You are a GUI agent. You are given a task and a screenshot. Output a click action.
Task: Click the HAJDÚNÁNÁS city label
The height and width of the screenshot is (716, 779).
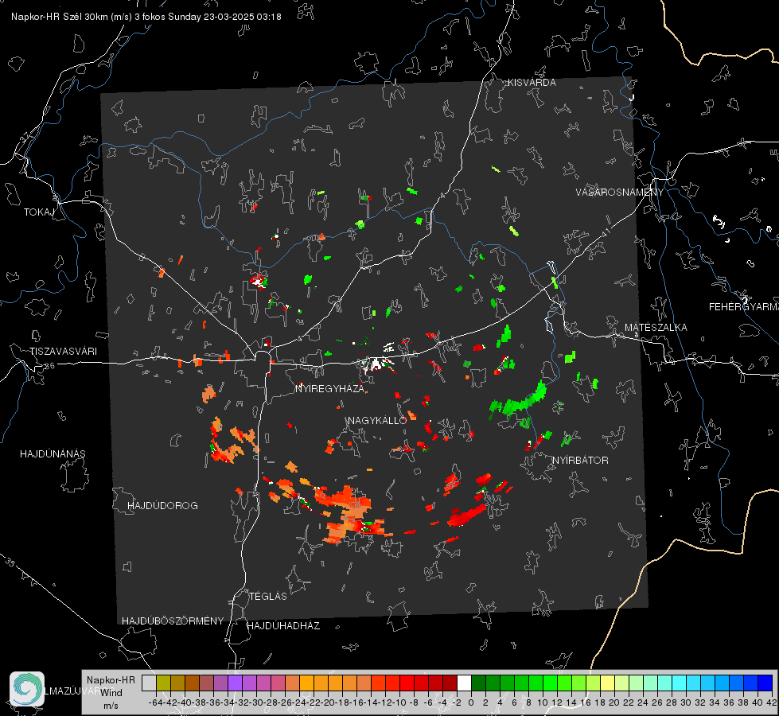click(x=53, y=454)
